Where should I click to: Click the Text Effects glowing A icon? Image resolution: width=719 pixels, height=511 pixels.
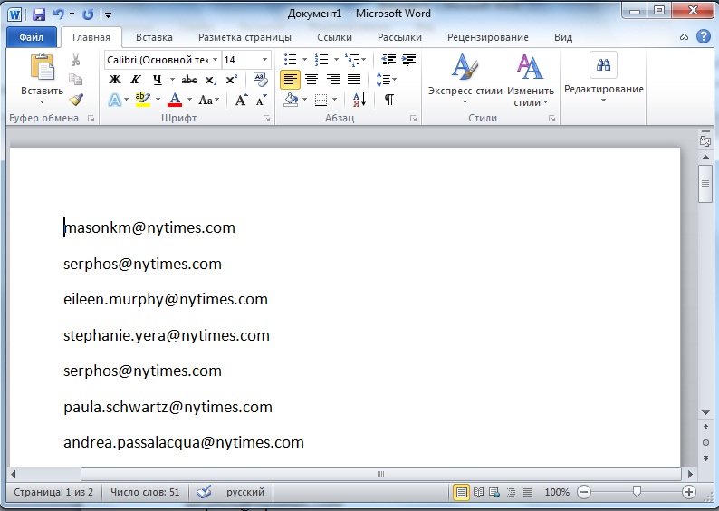point(115,100)
